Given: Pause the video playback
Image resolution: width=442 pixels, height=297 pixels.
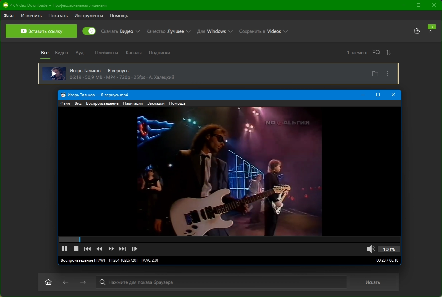Looking at the screenshot, I should coord(64,249).
